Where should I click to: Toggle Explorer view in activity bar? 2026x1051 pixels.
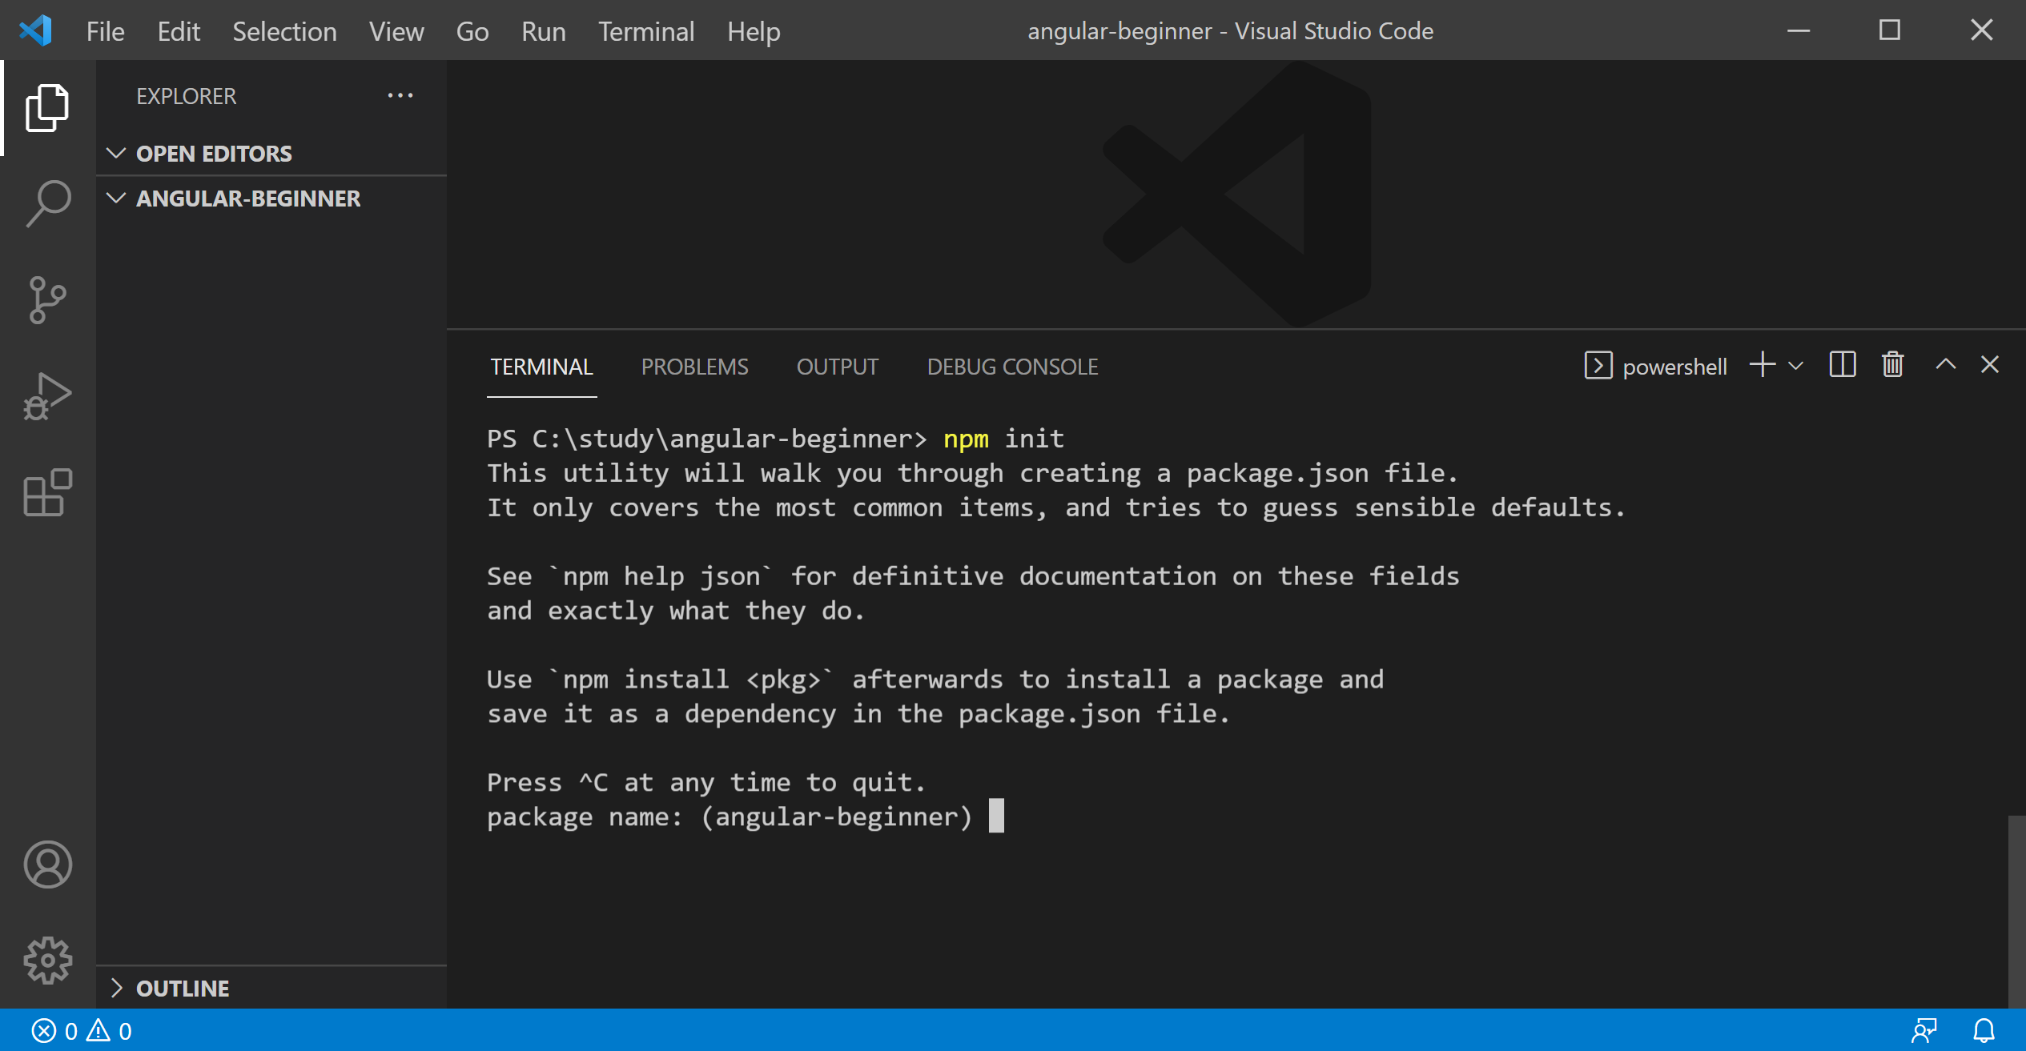point(48,107)
